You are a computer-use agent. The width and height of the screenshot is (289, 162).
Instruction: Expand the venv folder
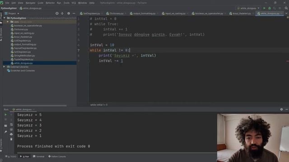click(8, 22)
